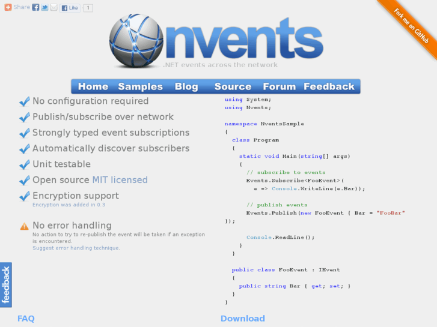Viewport: 437px width, 327px height.
Task: Click 'using Nvents;' code line
Action: click(248, 108)
